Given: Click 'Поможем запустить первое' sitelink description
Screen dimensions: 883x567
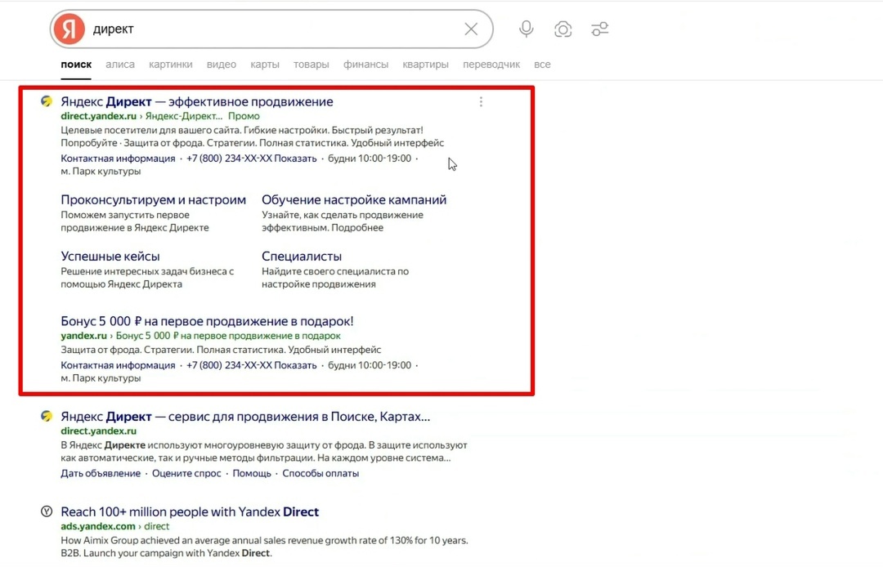Looking at the screenshot, I should (125, 215).
